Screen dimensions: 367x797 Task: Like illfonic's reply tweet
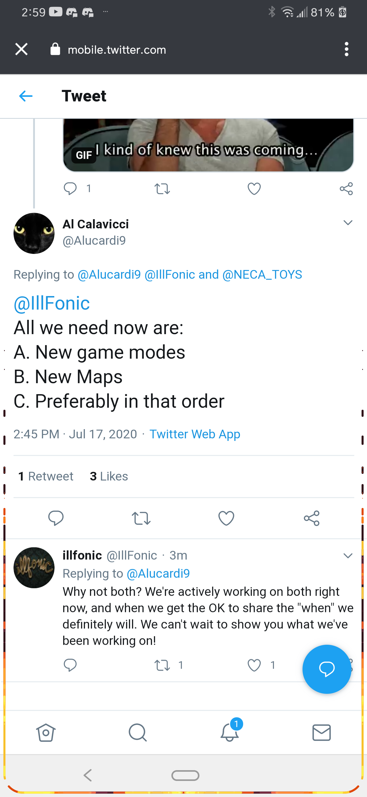click(x=254, y=665)
